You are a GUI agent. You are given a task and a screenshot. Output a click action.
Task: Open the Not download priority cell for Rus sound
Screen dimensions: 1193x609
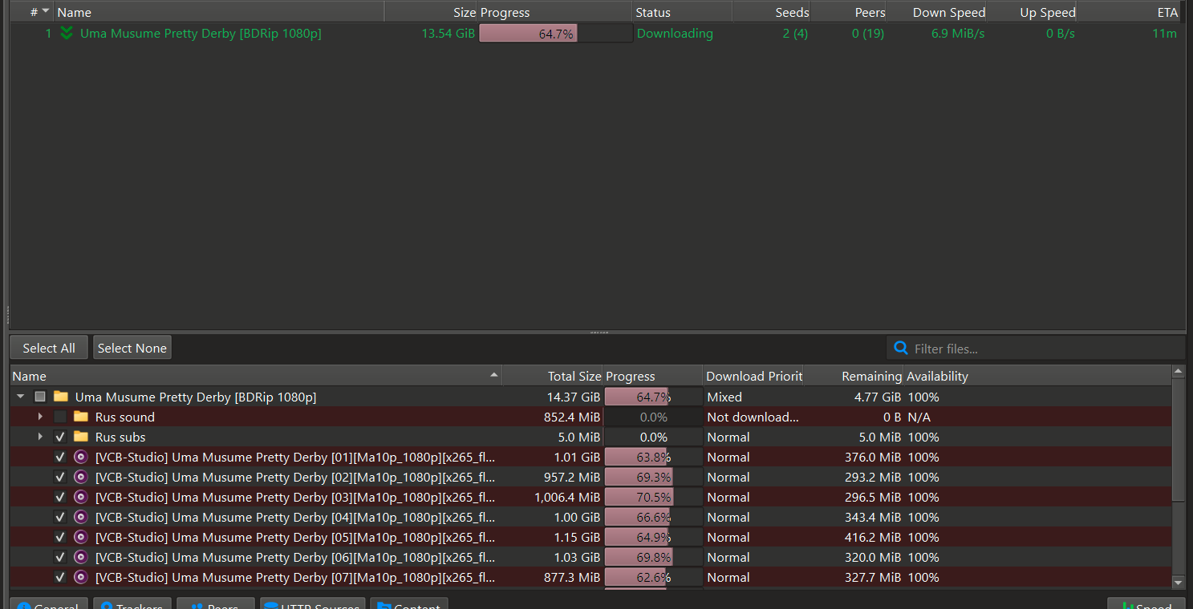coord(753,417)
